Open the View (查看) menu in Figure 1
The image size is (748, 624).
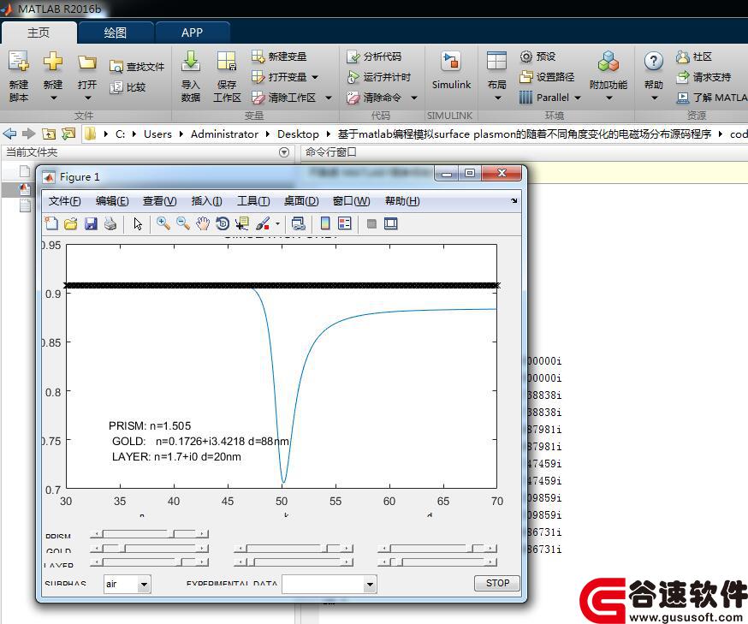click(x=160, y=201)
